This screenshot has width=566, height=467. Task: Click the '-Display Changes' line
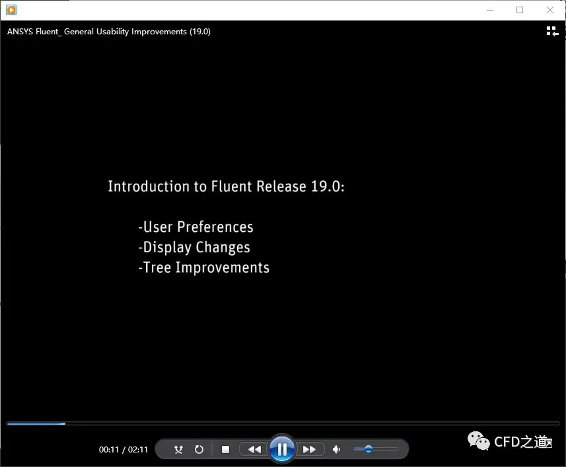194,248
